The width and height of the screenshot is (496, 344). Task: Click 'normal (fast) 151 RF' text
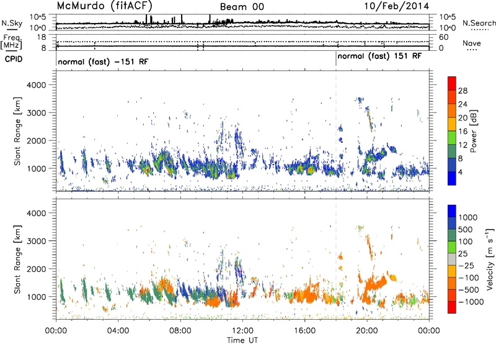coord(379,57)
